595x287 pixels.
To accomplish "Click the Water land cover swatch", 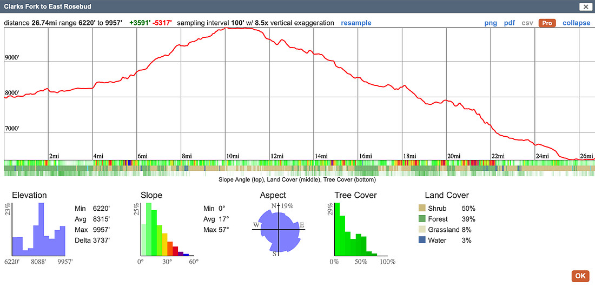I will (421, 241).
